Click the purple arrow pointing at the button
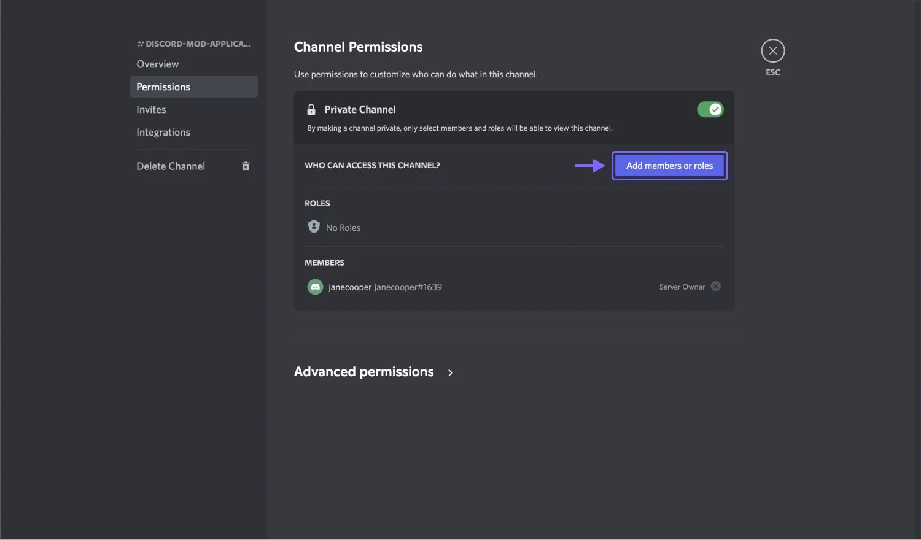This screenshot has height=540, width=921. coord(589,165)
